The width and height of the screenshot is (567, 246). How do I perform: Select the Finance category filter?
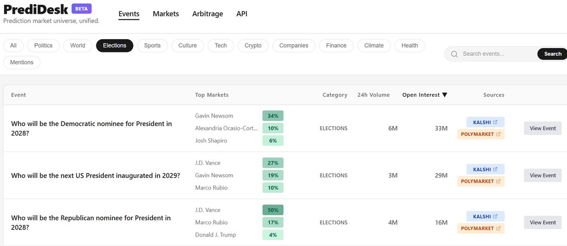[336, 45]
